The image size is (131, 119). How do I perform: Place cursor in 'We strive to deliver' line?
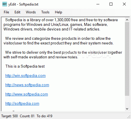point(64,52)
